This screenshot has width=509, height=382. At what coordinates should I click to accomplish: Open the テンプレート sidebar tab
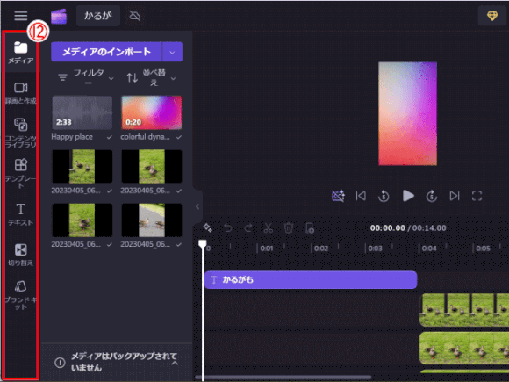[x=21, y=174]
